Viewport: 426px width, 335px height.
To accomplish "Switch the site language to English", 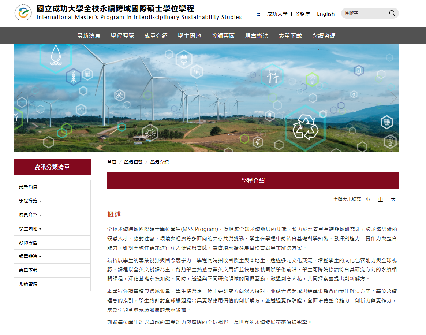I will (326, 14).
